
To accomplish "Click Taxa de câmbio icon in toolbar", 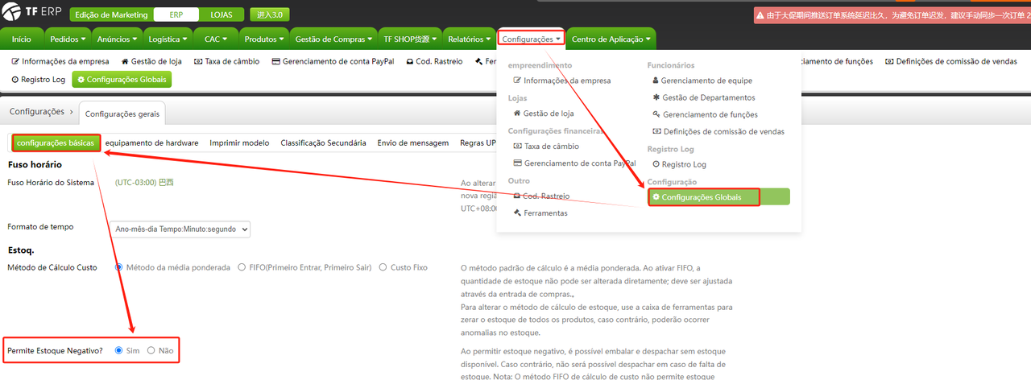I will 199,61.
